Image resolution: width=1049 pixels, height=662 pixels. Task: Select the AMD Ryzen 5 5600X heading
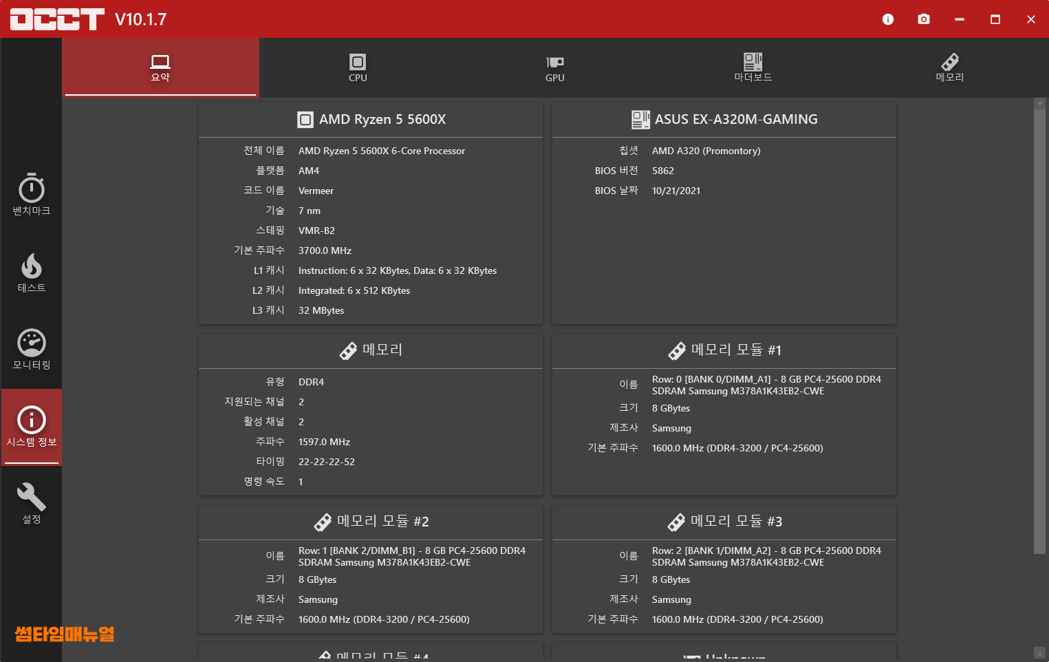pos(382,120)
